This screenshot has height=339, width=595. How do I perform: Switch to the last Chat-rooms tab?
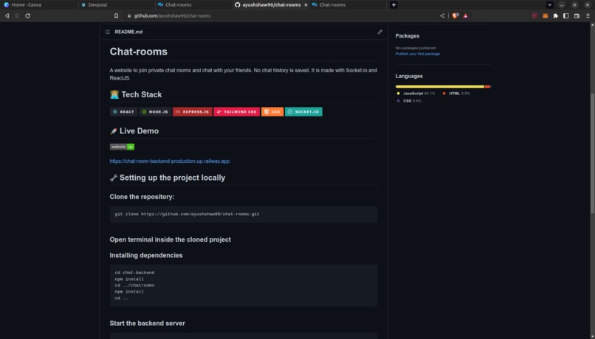(348, 5)
